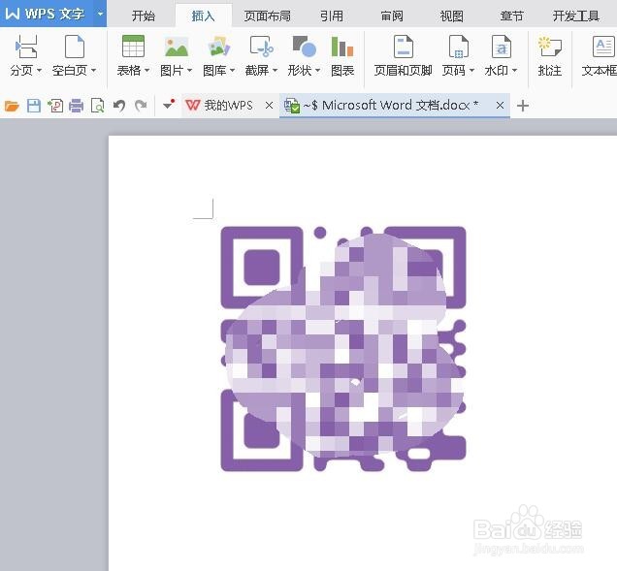Image resolution: width=617 pixels, height=571 pixels.
Task: Undo the last action
Action: pos(119,106)
